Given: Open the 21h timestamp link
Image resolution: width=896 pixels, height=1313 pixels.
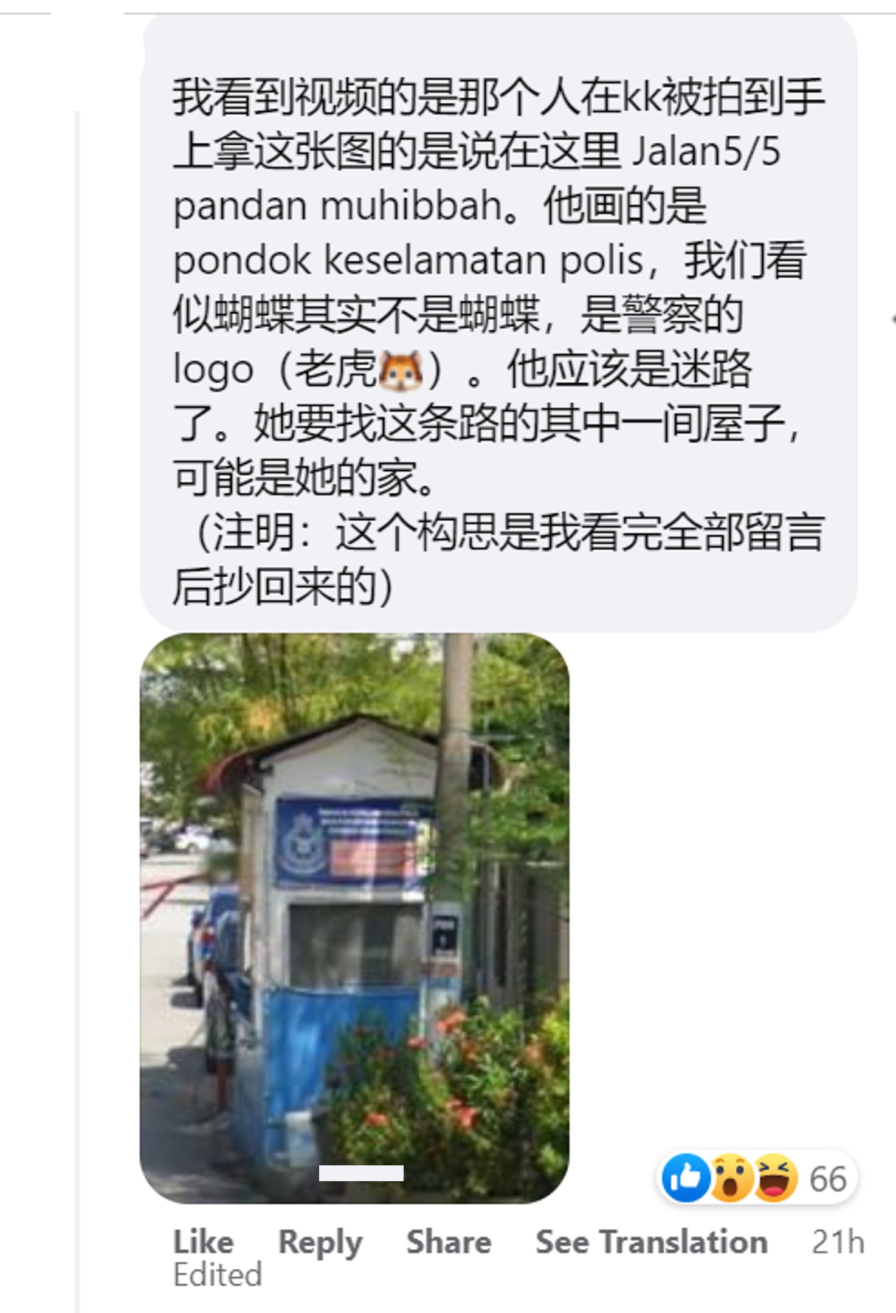Looking at the screenshot, I should [x=838, y=1241].
